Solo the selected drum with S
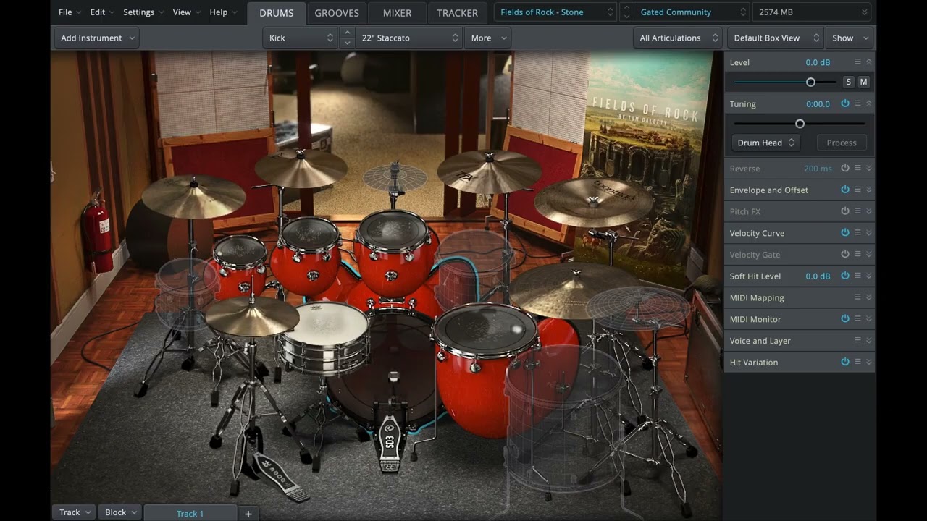The height and width of the screenshot is (521, 927). pyautogui.click(x=848, y=82)
